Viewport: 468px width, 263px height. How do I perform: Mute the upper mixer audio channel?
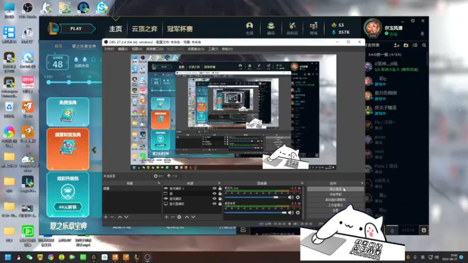click(x=291, y=197)
